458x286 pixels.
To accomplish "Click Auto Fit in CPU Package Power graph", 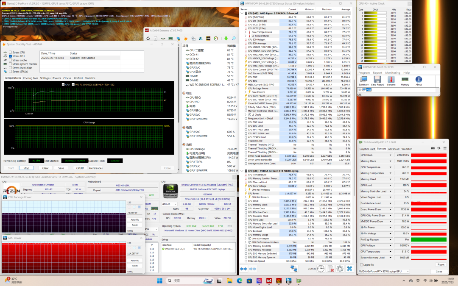I will (x=135, y=220).
